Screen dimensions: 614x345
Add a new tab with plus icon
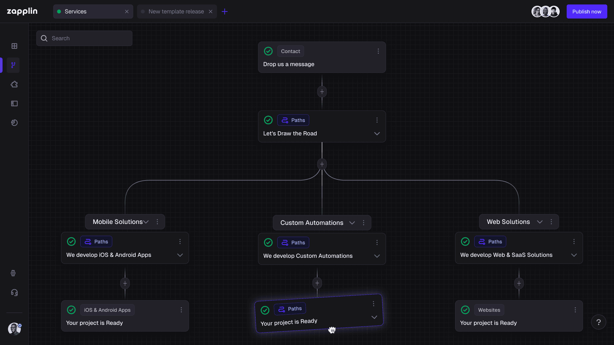(x=225, y=11)
